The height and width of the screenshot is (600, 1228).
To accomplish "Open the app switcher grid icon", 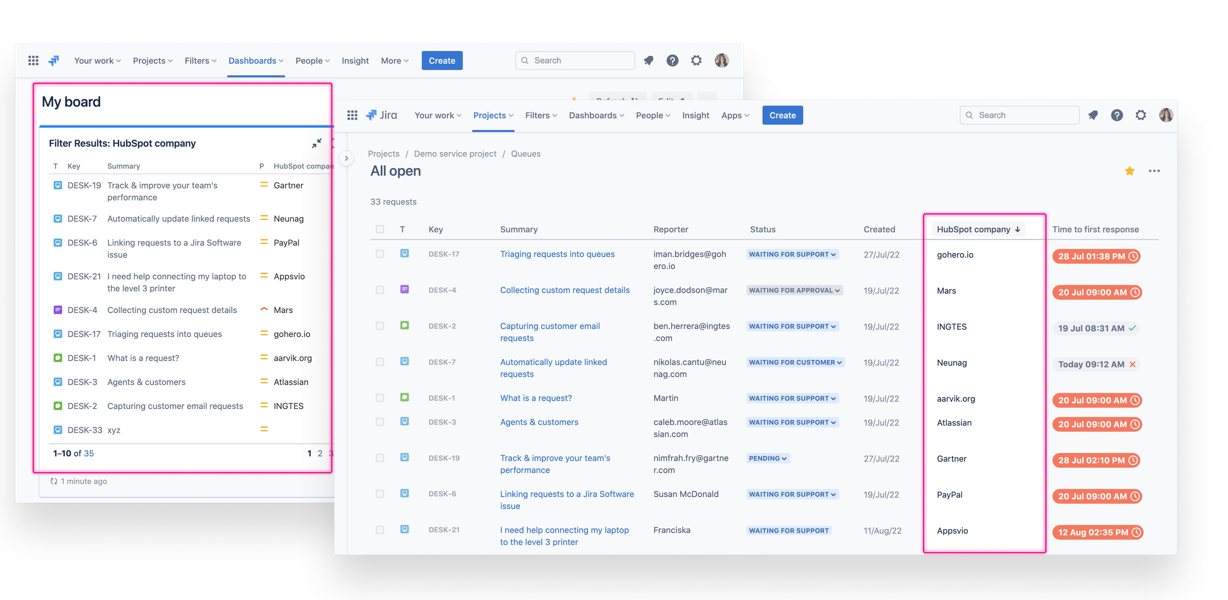I will [352, 115].
